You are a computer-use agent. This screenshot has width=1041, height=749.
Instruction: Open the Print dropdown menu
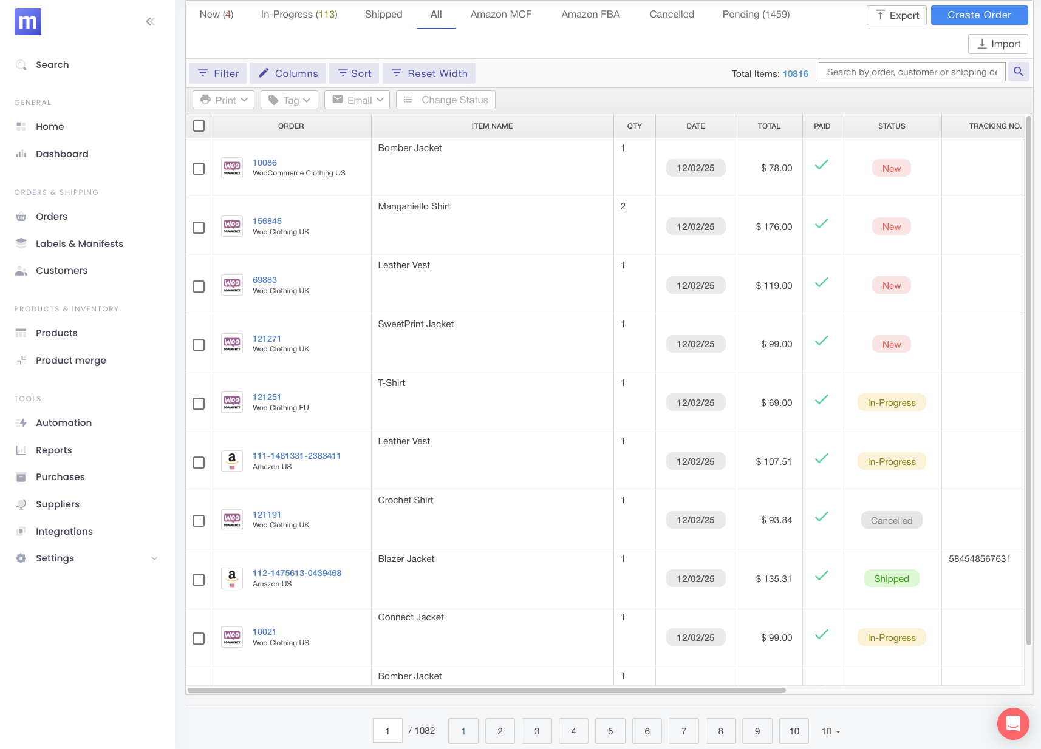[x=223, y=100]
